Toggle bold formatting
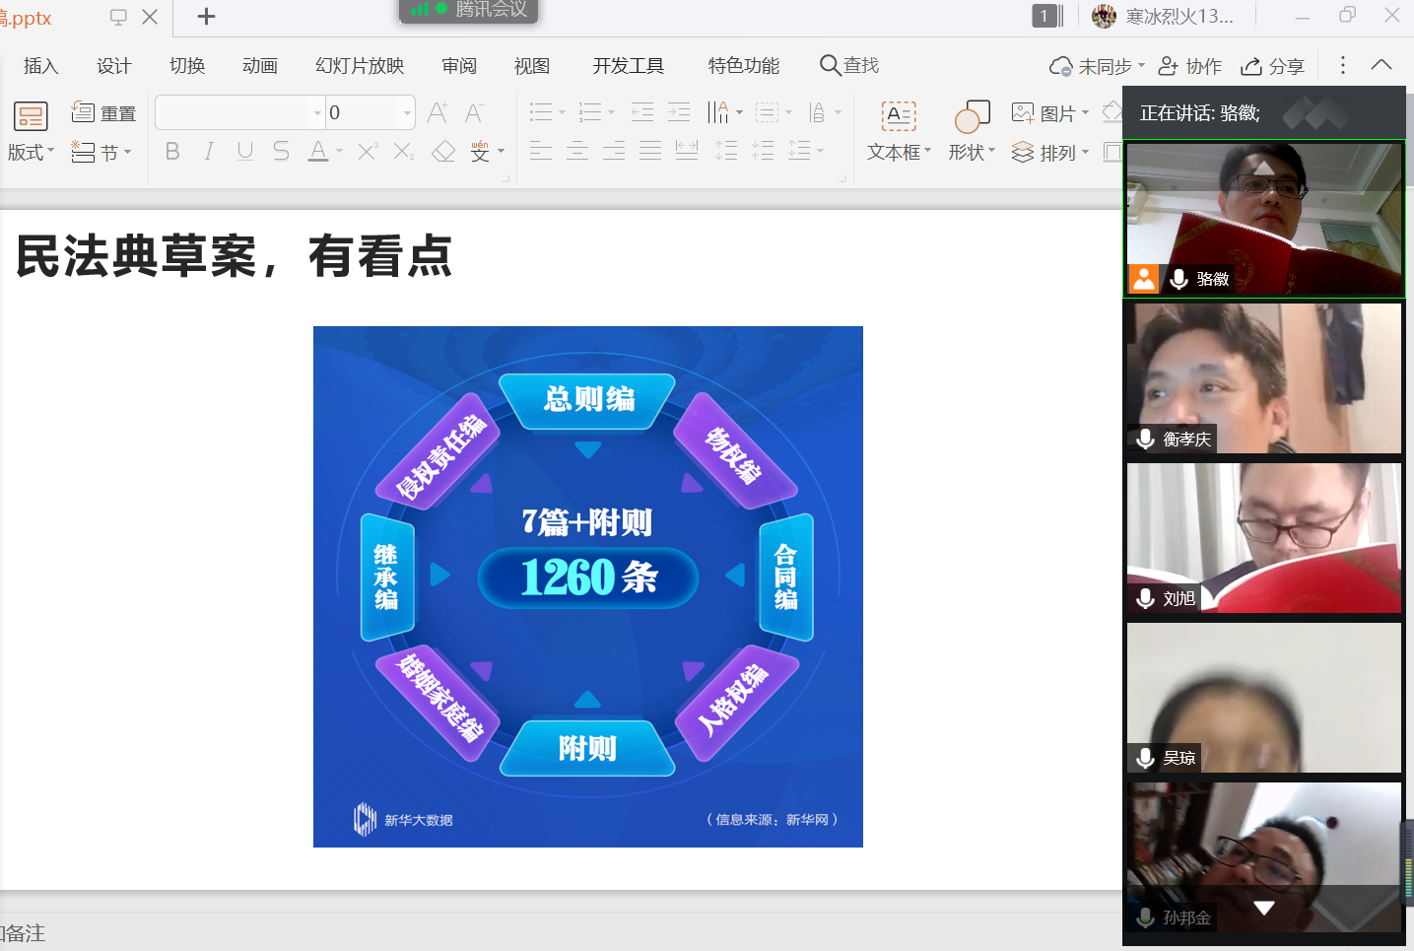 pos(172,151)
